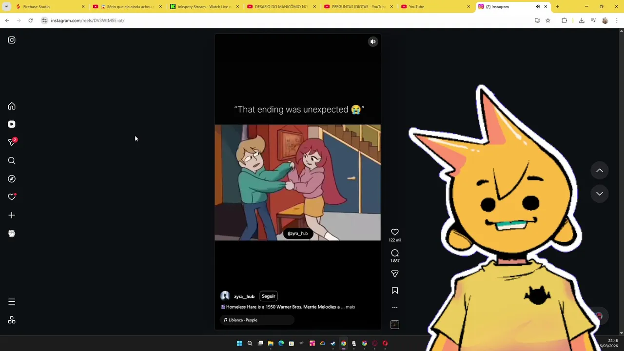This screenshot has width=624, height=351.
Task: Click the Seguir button for zyra__hub
Action: click(x=269, y=296)
